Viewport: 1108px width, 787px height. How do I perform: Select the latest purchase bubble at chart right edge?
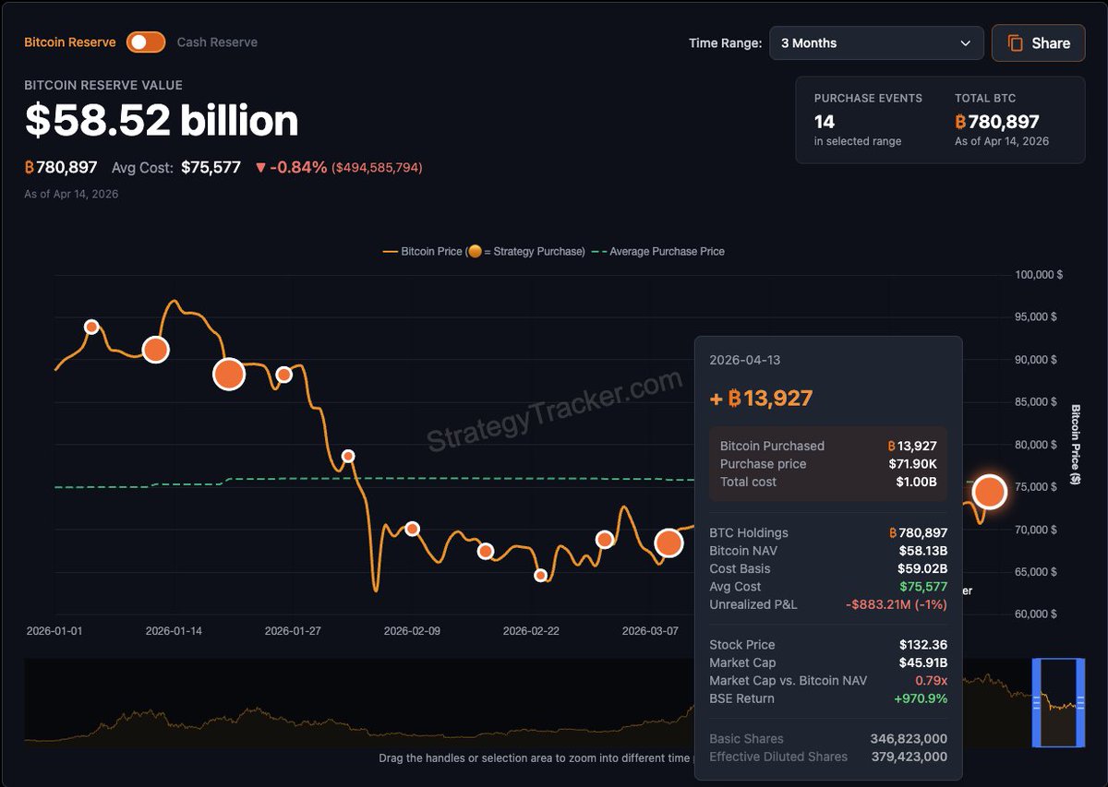pos(989,492)
